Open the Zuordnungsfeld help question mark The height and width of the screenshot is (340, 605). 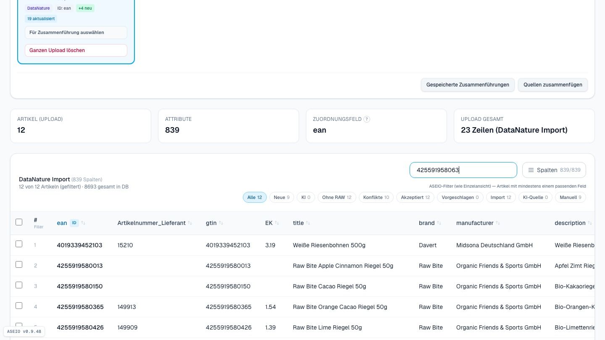(x=367, y=119)
